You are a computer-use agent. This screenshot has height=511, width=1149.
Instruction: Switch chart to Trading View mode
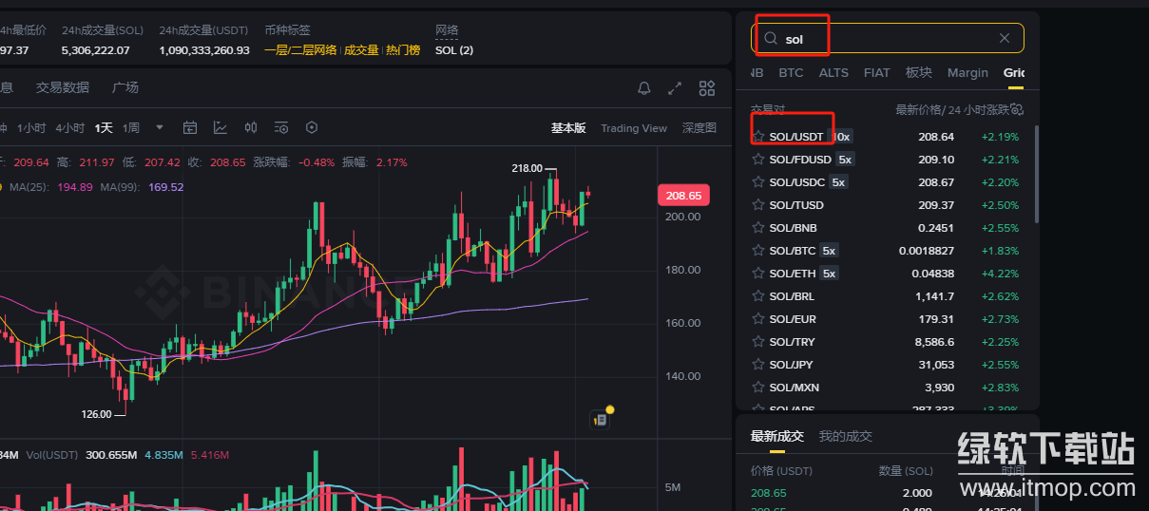click(x=634, y=128)
